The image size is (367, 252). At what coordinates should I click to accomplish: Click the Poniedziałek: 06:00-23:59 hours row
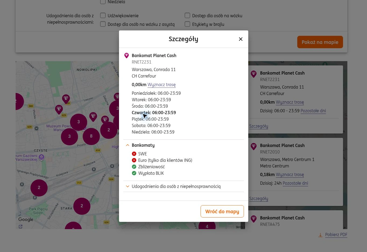(x=156, y=93)
